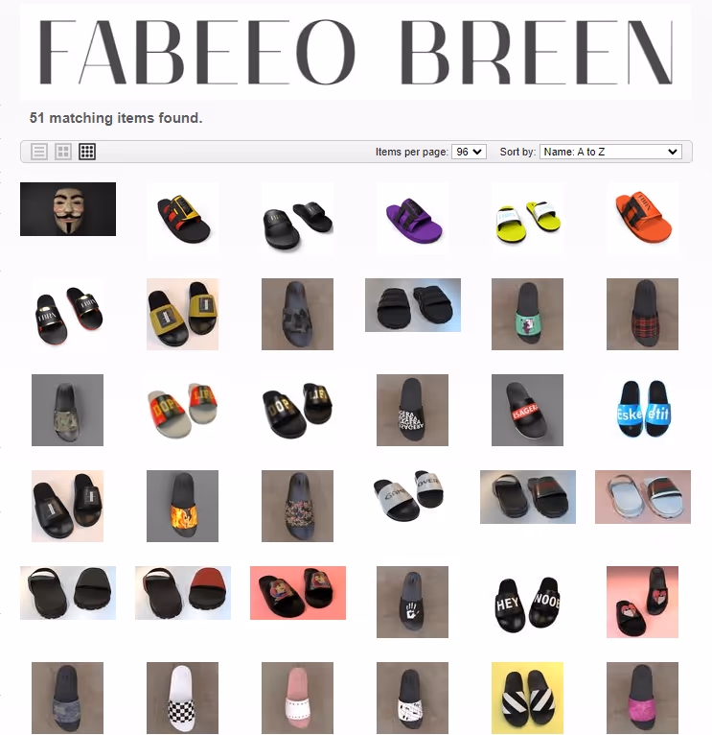This screenshot has height=735, width=712.
Task: Open the pink slide sandal item
Action: click(x=297, y=698)
